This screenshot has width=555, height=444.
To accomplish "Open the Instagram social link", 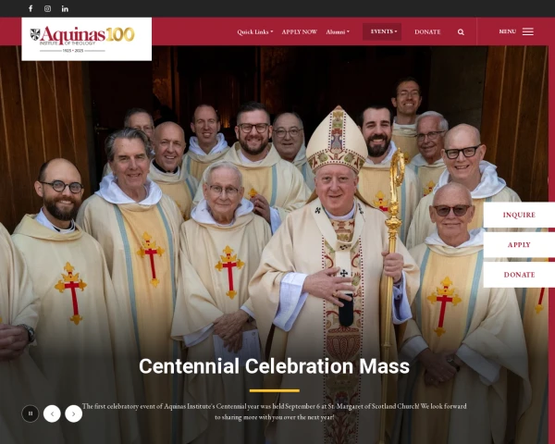I will click(47, 8).
